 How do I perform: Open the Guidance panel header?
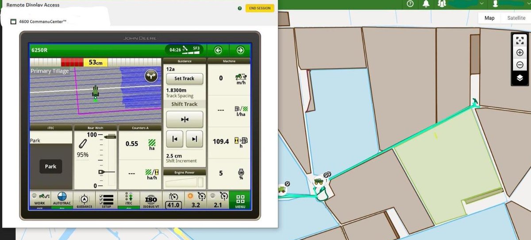pyautogui.click(x=185, y=61)
